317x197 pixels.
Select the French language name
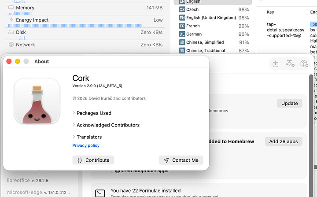pyautogui.click(x=193, y=26)
